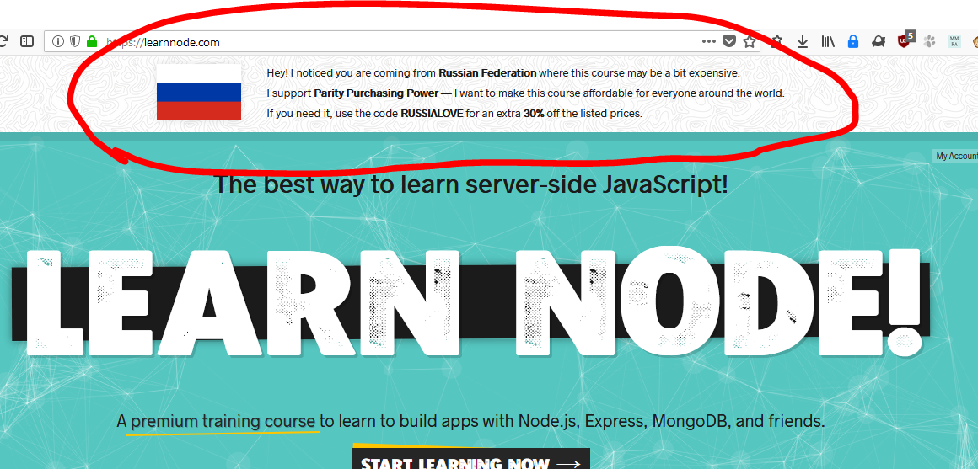Click the Start Learning Now button
The height and width of the screenshot is (469, 978).
coord(470,461)
